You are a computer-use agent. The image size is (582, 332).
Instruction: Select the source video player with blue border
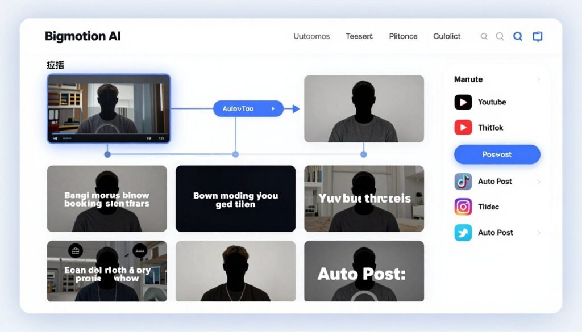point(109,108)
